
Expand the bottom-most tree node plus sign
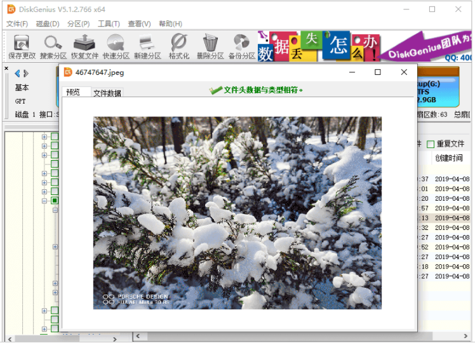click(44, 329)
